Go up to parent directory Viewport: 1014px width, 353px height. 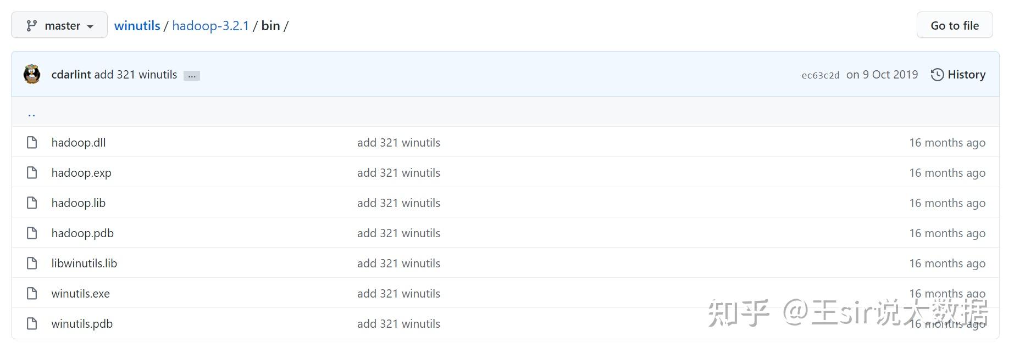(x=31, y=113)
